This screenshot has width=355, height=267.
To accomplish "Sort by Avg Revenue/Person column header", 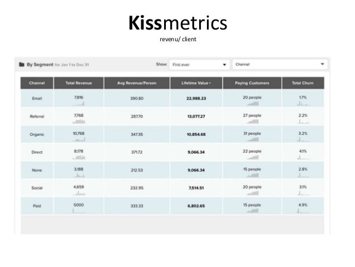I will [x=137, y=83].
